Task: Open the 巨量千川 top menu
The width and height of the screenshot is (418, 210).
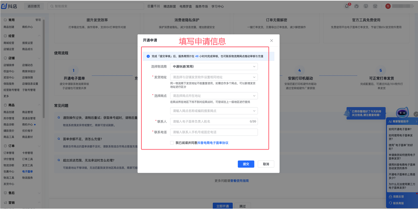Action: (x=153, y=6)
